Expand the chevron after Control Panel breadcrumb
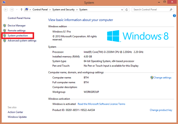 pos(50,10)
